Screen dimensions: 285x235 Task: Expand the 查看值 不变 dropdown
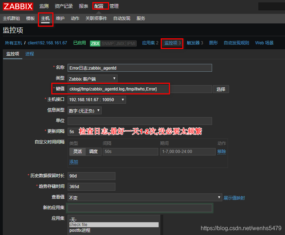coord(145,197)
